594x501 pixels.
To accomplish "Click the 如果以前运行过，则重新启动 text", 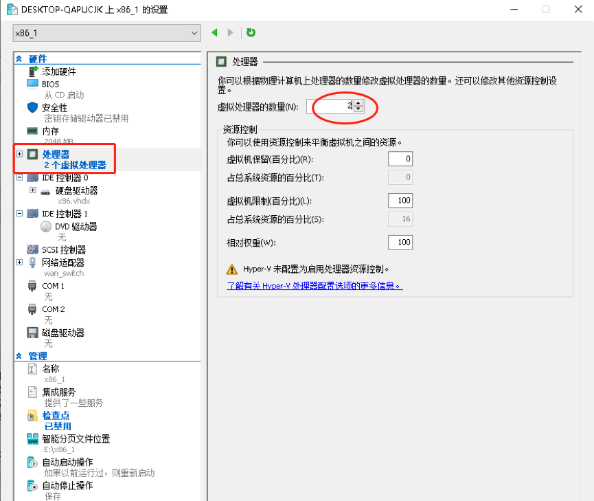I will point(100,473).
